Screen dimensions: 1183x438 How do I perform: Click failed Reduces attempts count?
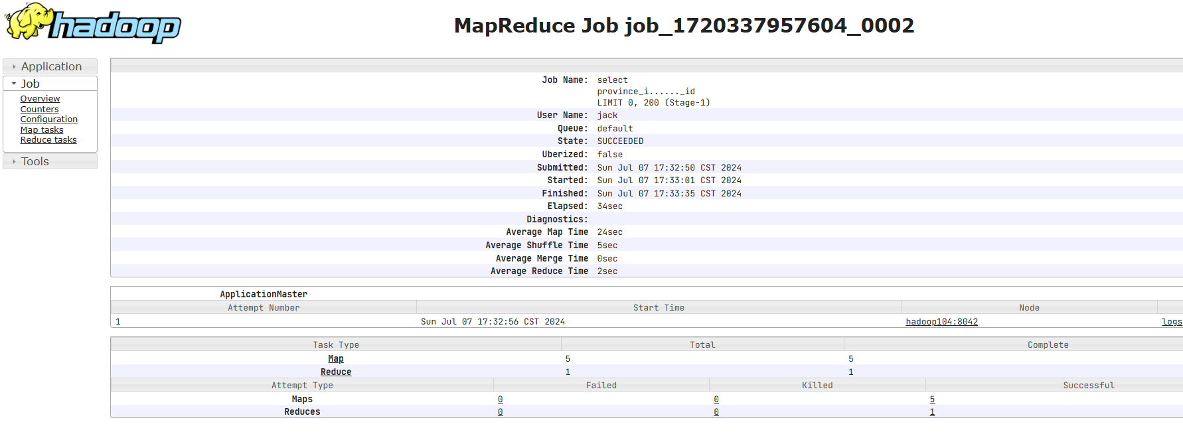pos(501,412)
